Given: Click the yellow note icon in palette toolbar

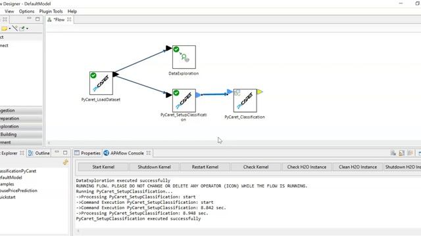Looking at the screenshot, I should [5, 28].
